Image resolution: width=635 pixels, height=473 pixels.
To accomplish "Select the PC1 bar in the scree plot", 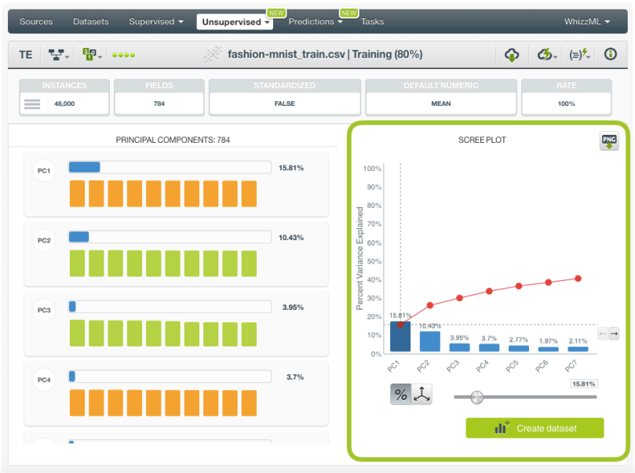I will coord(400,337).
